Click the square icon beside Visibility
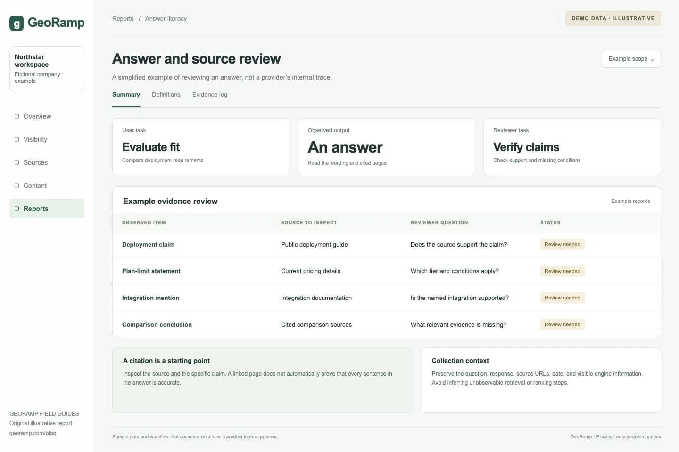 (17, 139)
